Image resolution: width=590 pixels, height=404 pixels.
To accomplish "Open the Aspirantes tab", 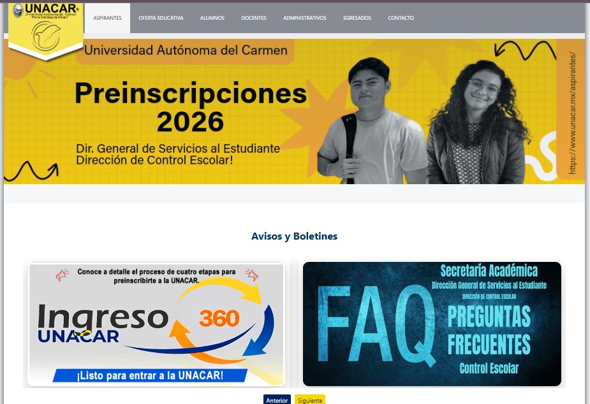I will click(x=107, y=18).
